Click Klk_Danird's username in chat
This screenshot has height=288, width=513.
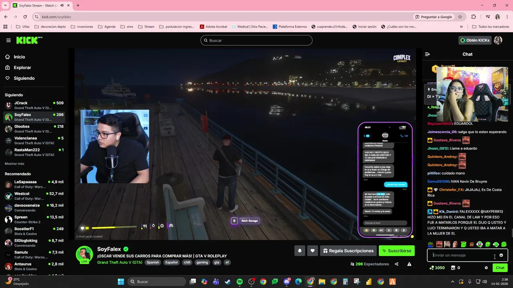tap(448, 212)
